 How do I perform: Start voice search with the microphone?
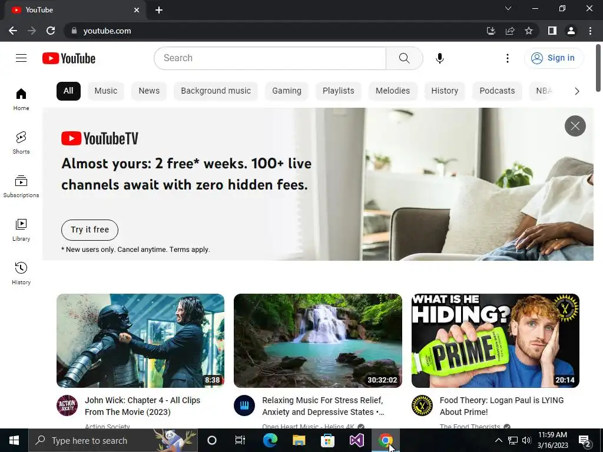pos(439,58)
